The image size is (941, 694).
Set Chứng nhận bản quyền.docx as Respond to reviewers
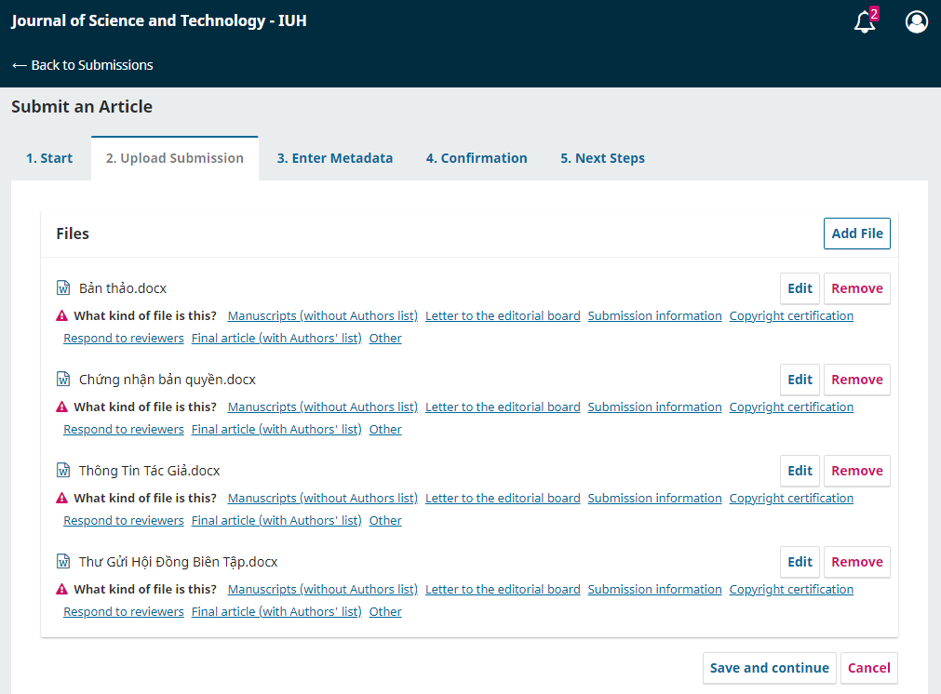pos(124,430)
